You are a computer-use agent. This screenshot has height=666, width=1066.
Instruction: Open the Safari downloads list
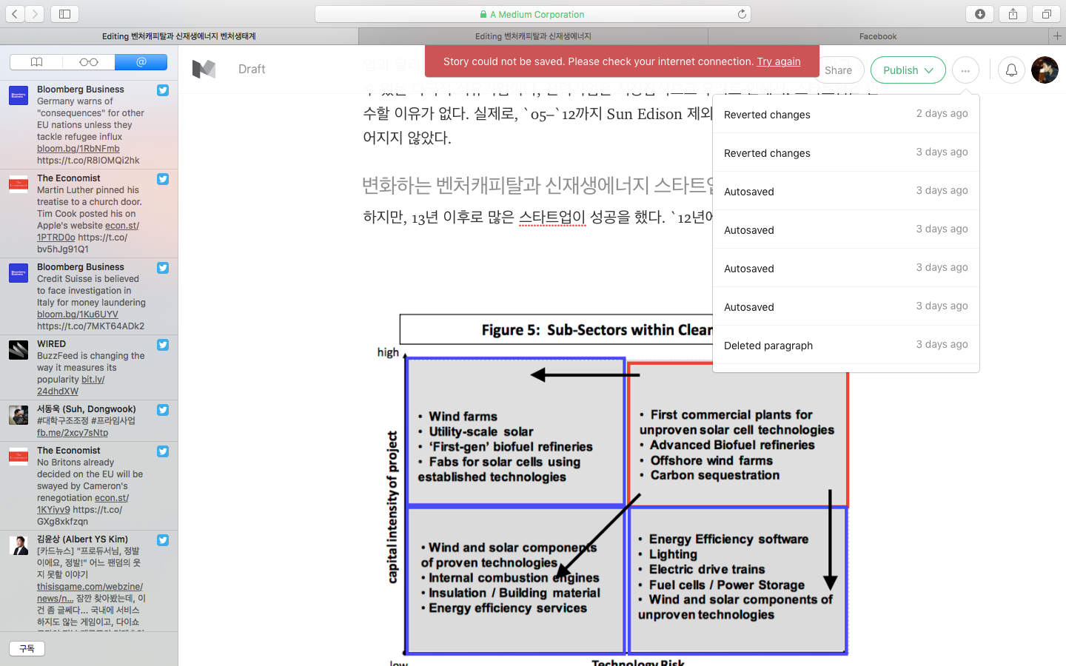point(979,14)
